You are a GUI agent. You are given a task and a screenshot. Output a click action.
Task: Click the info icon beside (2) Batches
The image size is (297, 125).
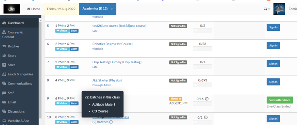click(x=111, y=122)
